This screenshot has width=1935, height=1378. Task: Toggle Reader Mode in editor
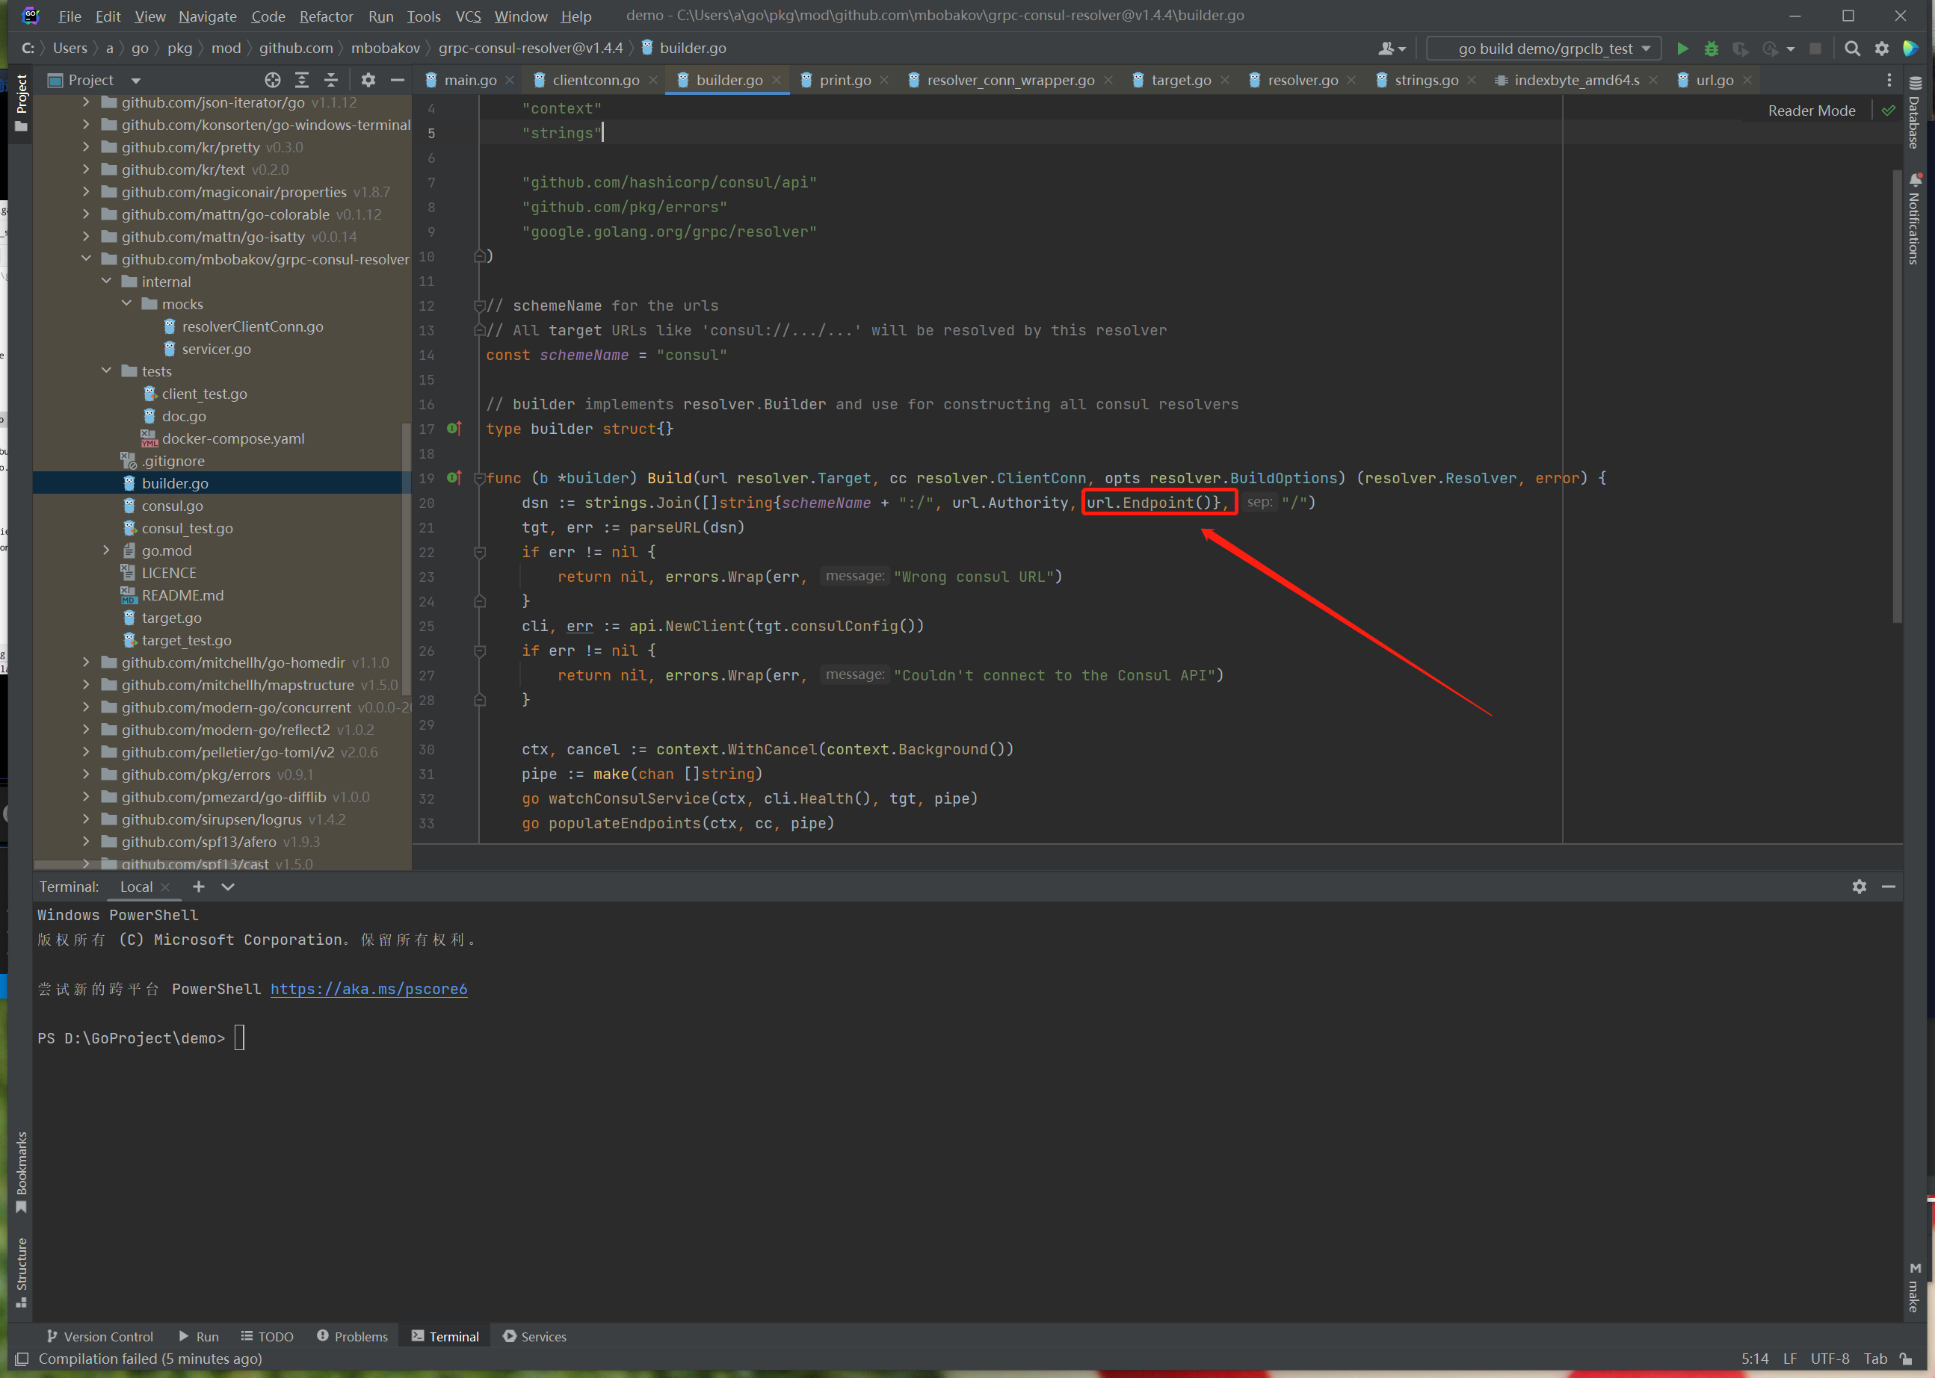click(1811, 111)
